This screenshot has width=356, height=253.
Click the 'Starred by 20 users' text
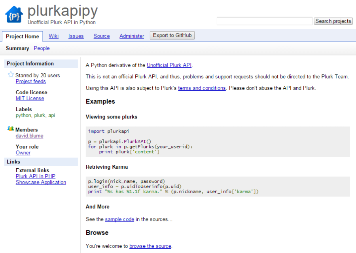coord(38,76)
